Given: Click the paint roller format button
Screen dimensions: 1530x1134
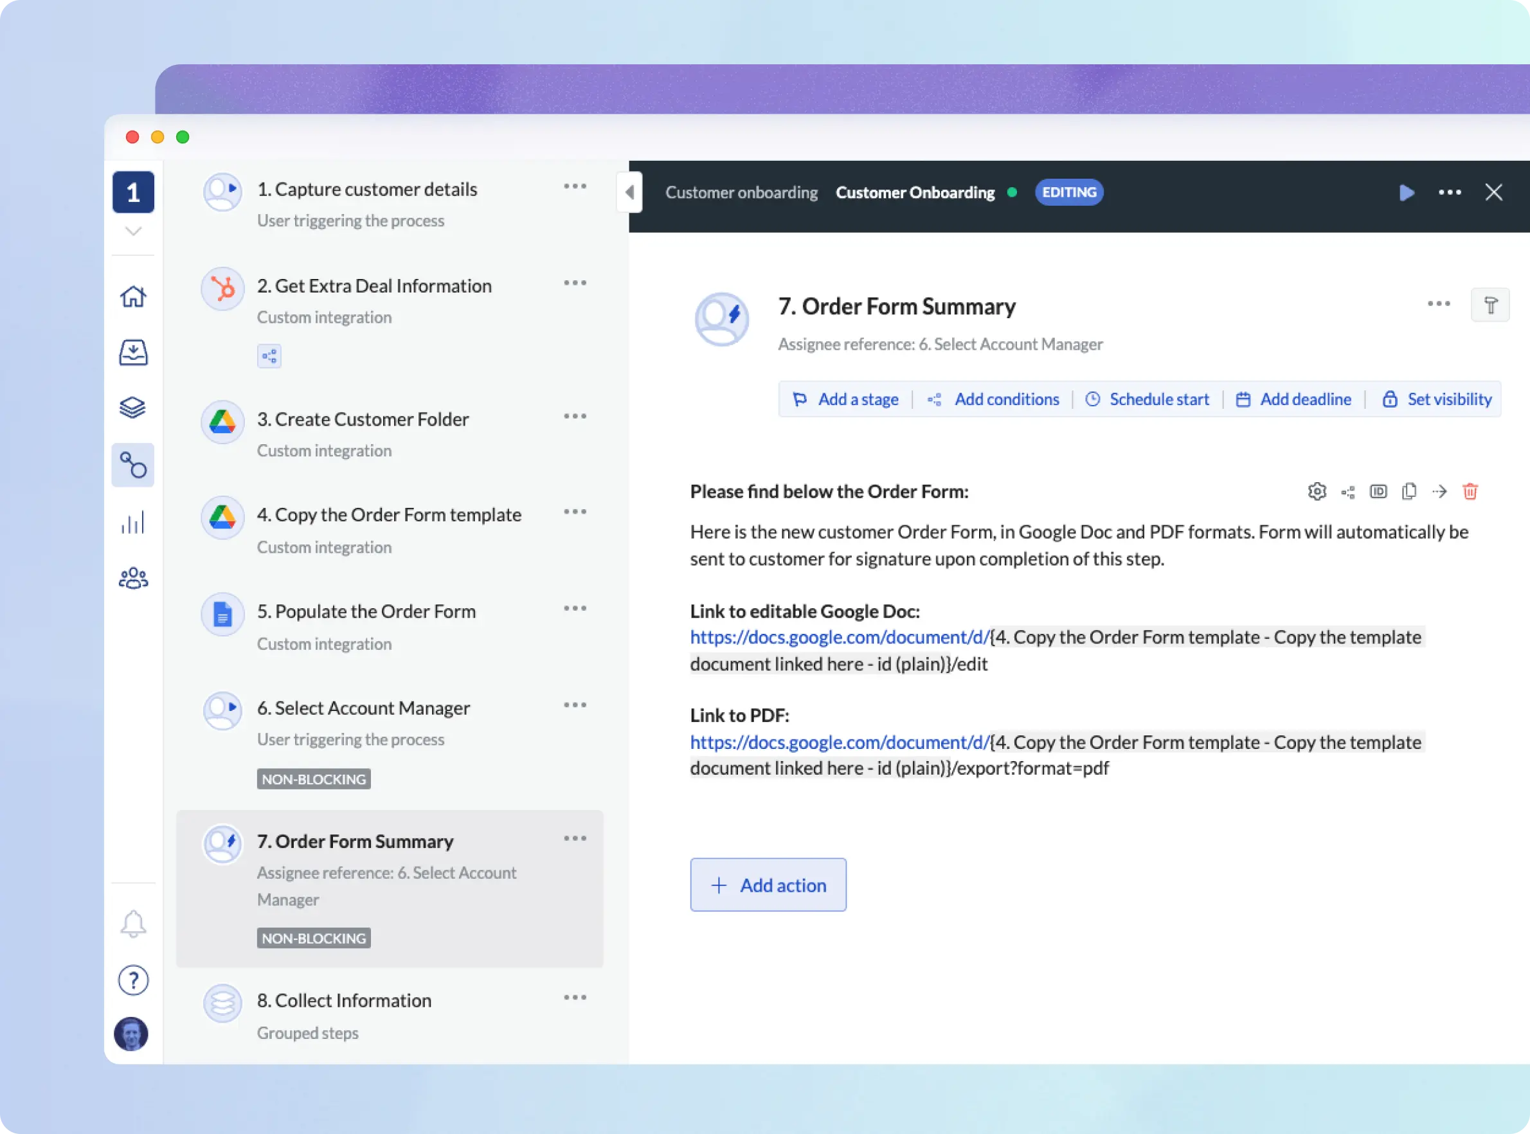Looking at the screenshot, I should pos(1489,305).
